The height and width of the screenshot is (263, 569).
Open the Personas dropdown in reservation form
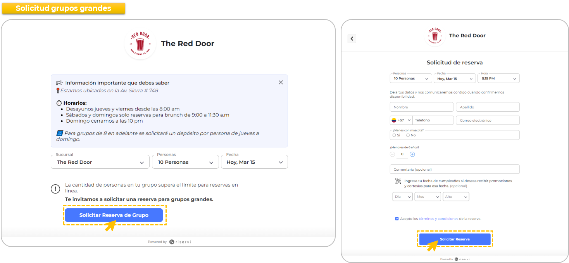coord(411,78)
